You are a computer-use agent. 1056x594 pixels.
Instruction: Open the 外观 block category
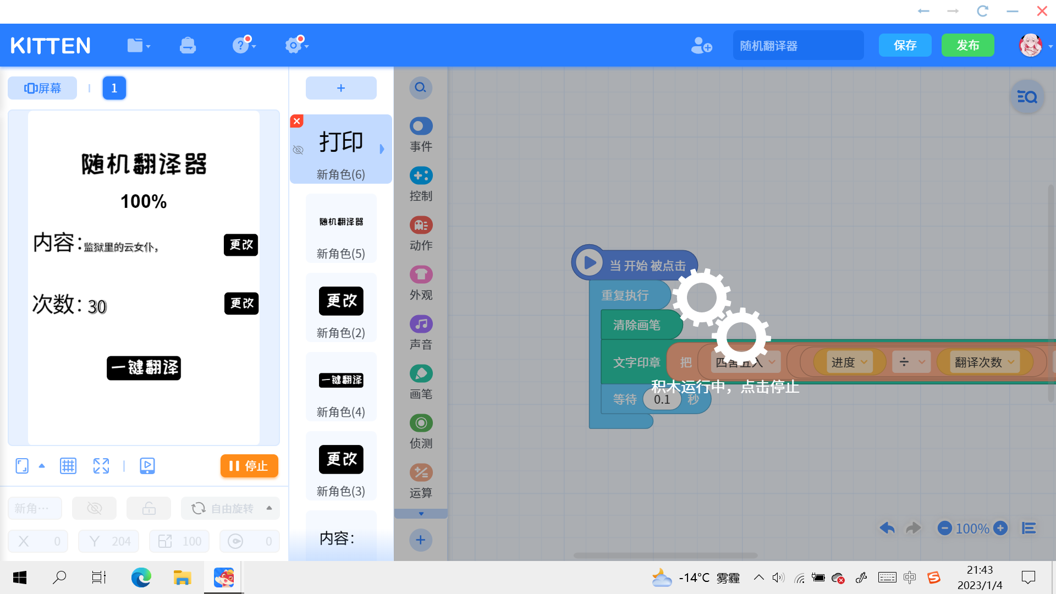click(x=421, y=283)
